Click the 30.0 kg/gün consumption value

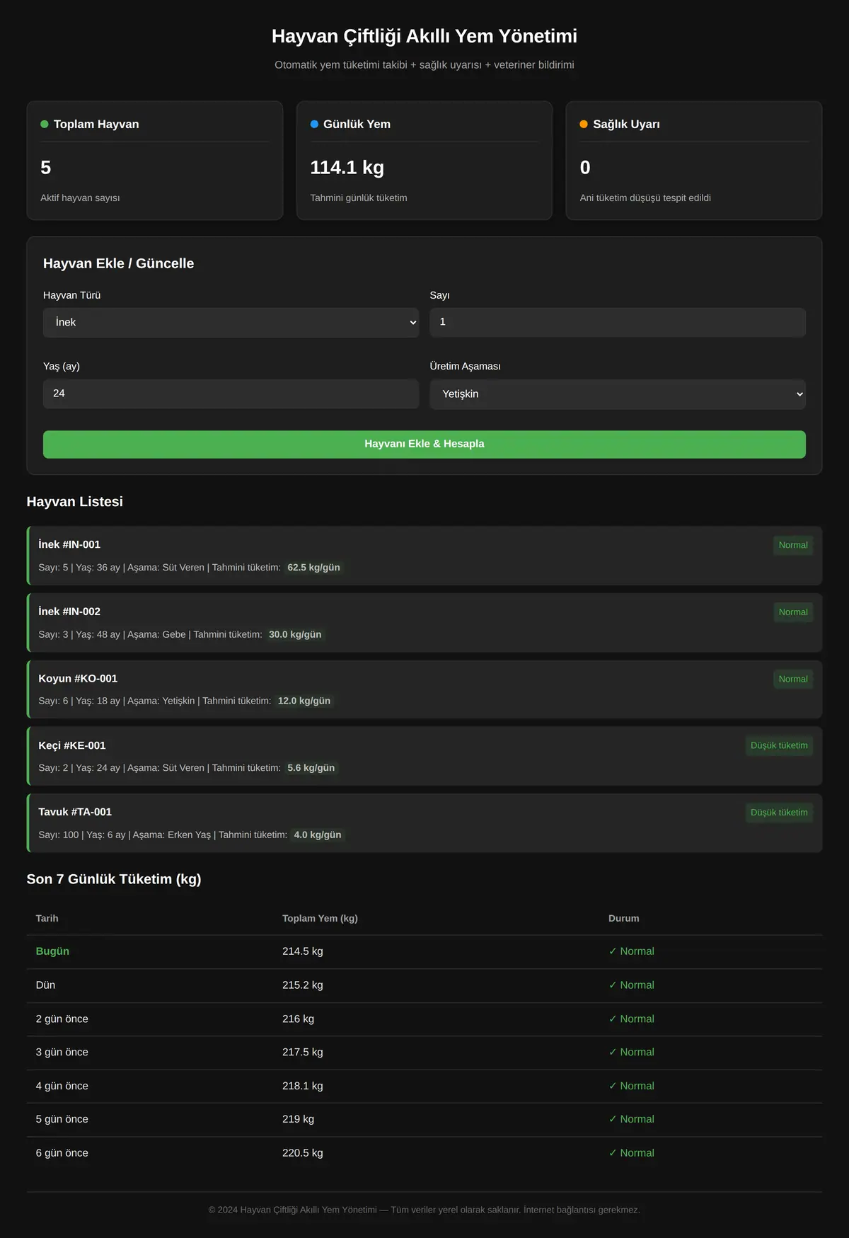click(295, 635)
